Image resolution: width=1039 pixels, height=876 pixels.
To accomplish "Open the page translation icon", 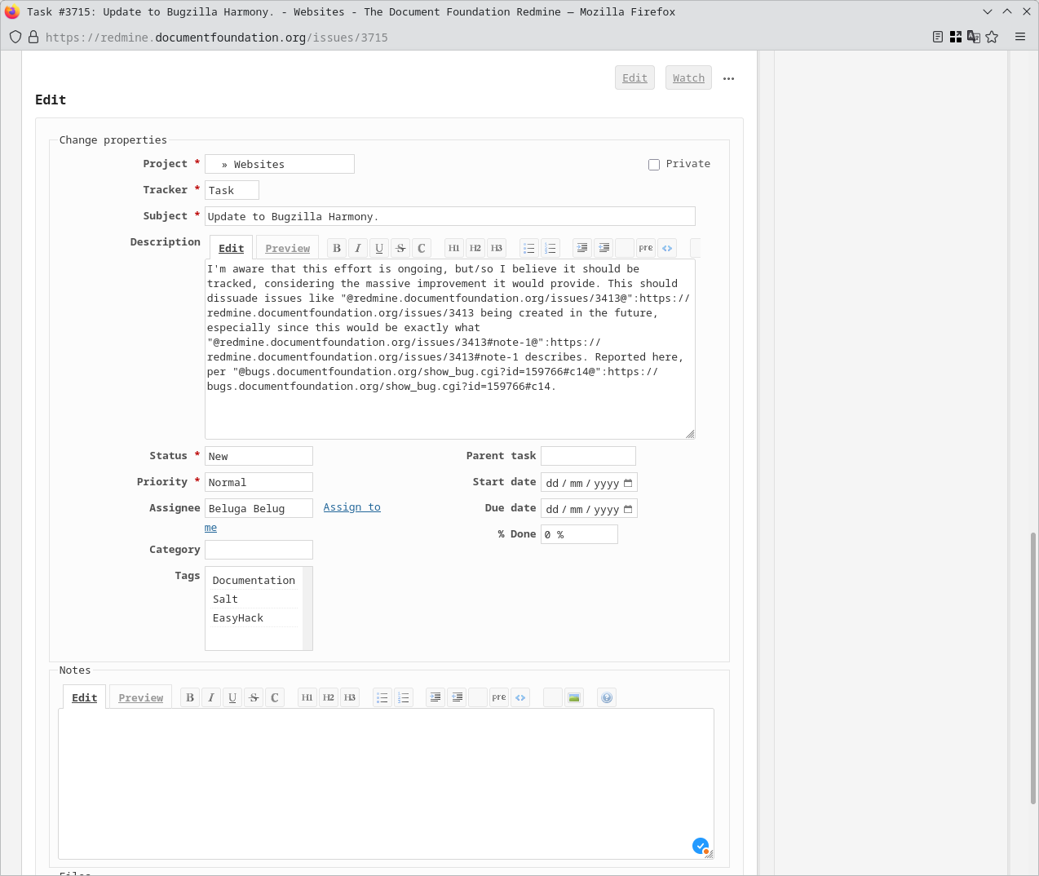I will (974, 37).
